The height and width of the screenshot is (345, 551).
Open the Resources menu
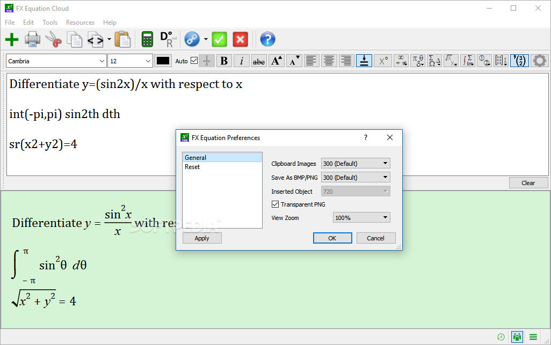tap(80, 23)
